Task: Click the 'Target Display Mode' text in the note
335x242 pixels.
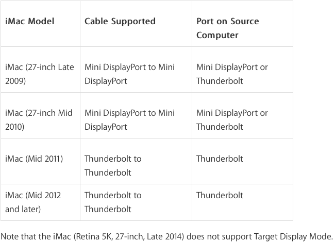Action: (x=293, y=236)
